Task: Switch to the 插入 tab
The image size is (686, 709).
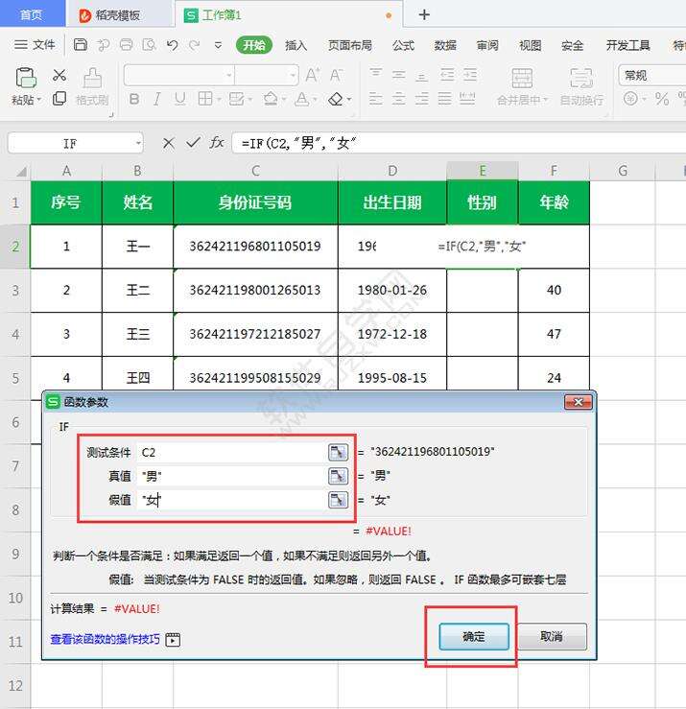Action: 296,45
